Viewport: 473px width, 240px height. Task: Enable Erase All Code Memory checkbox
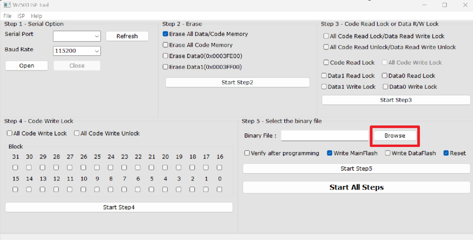pyautogui.click(x=166, y=45)
